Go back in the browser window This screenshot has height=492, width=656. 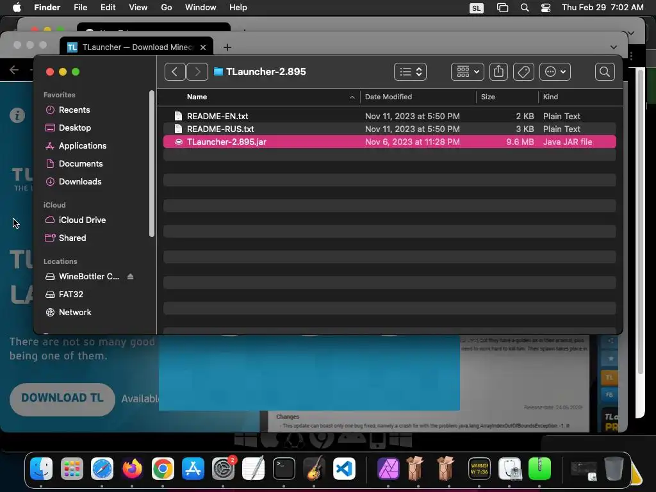coord(14,70)
